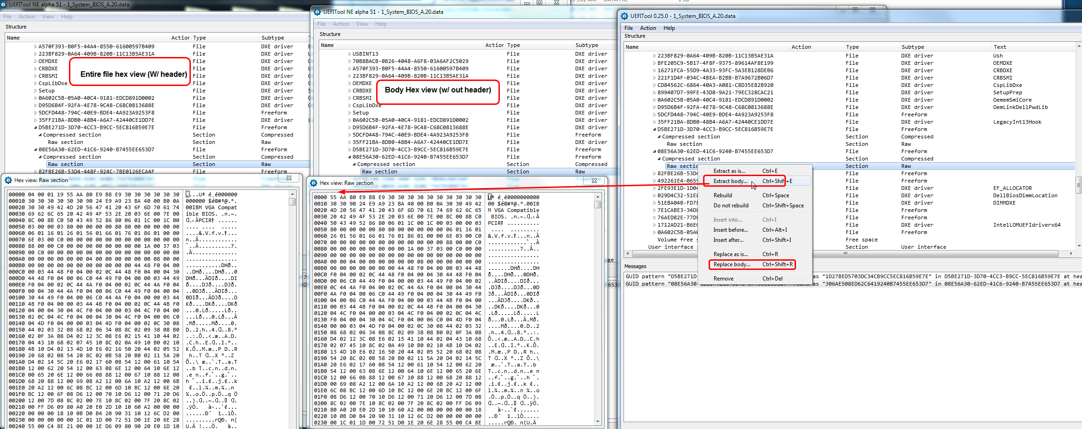Screen dimensions: 1082x429
Task: Close the left Hex view: Raw section dialog
Action: (x=289, y=178)
